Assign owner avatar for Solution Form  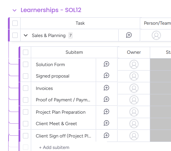(134, 64)
